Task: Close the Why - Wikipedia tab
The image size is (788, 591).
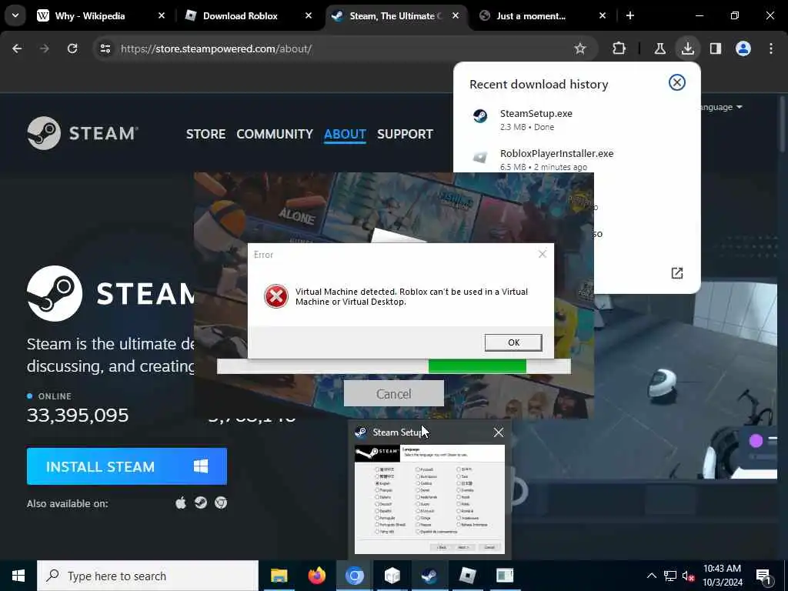Action: pyautogui.click(x=162, y=16)
